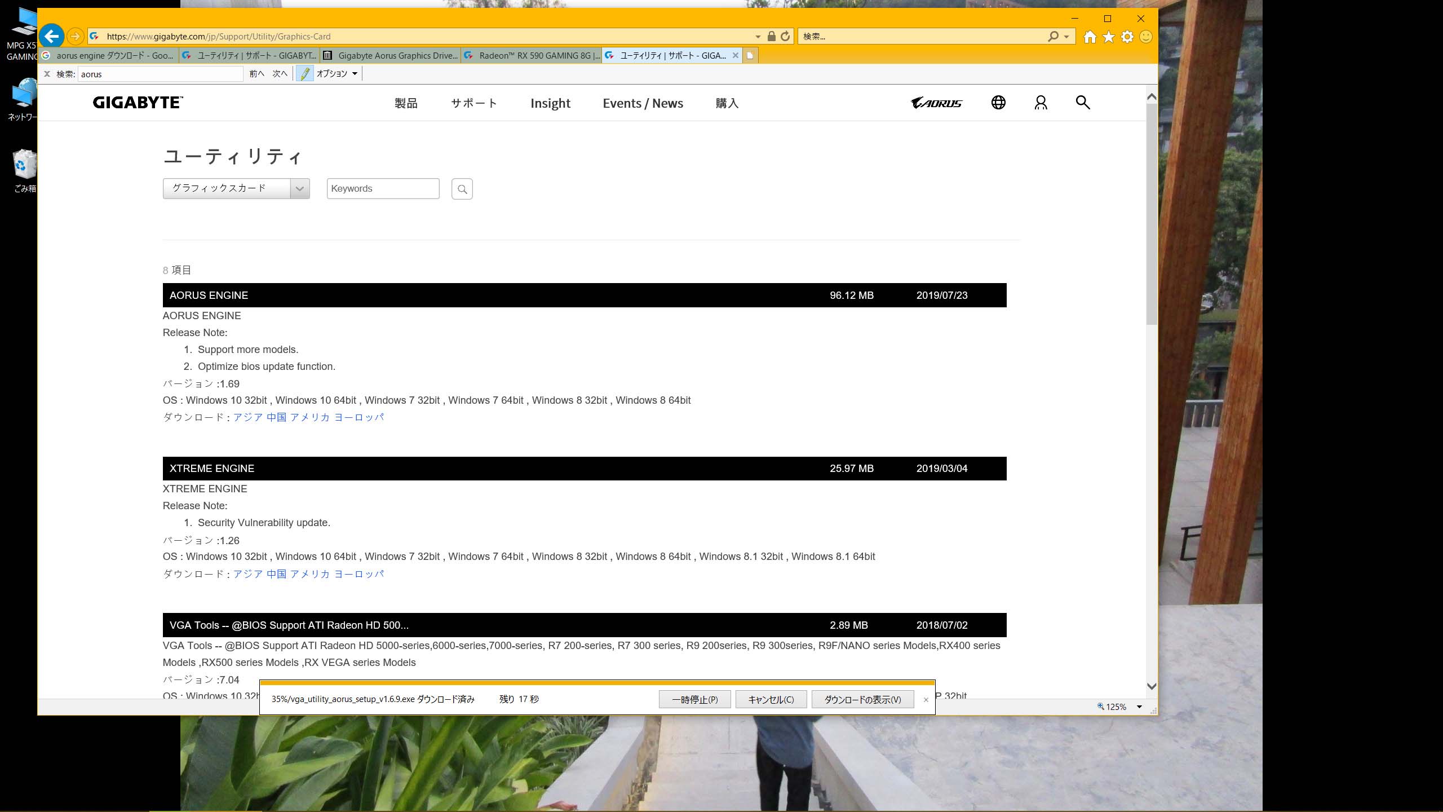Click the zoom level magnifier icon
Viewport: 1443px width, 812px height.
tap(1100, 707)
